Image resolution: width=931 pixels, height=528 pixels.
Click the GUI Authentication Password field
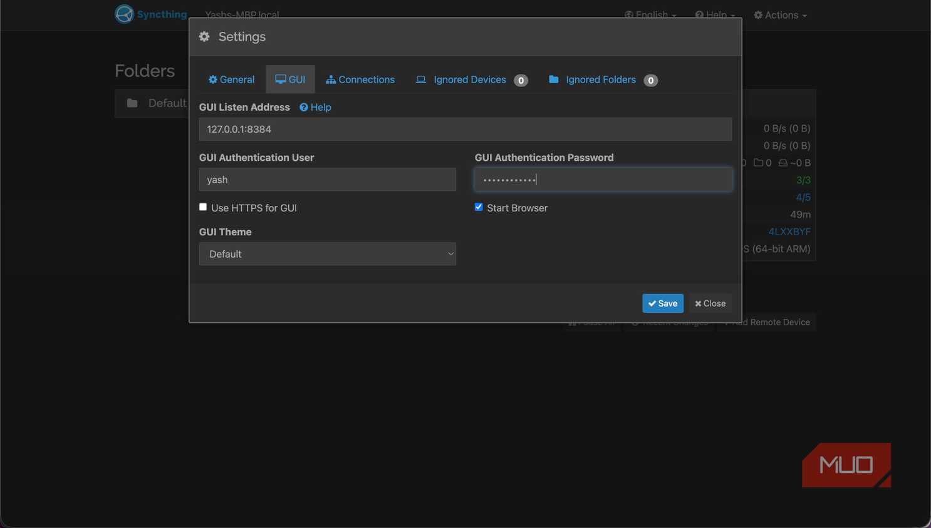603,180
